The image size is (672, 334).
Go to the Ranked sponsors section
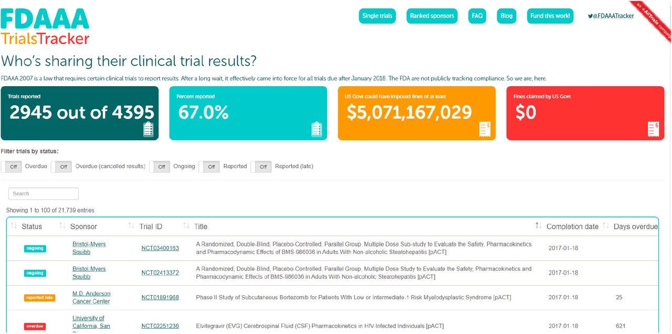coord(432,16)
